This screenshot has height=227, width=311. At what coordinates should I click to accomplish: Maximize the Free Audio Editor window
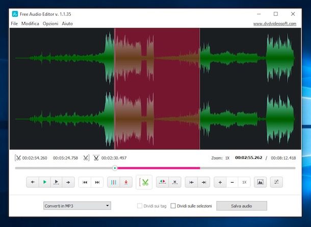[276, 14]
